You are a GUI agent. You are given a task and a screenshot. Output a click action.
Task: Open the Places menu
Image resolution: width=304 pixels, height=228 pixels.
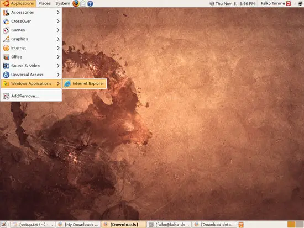[44, 3]
